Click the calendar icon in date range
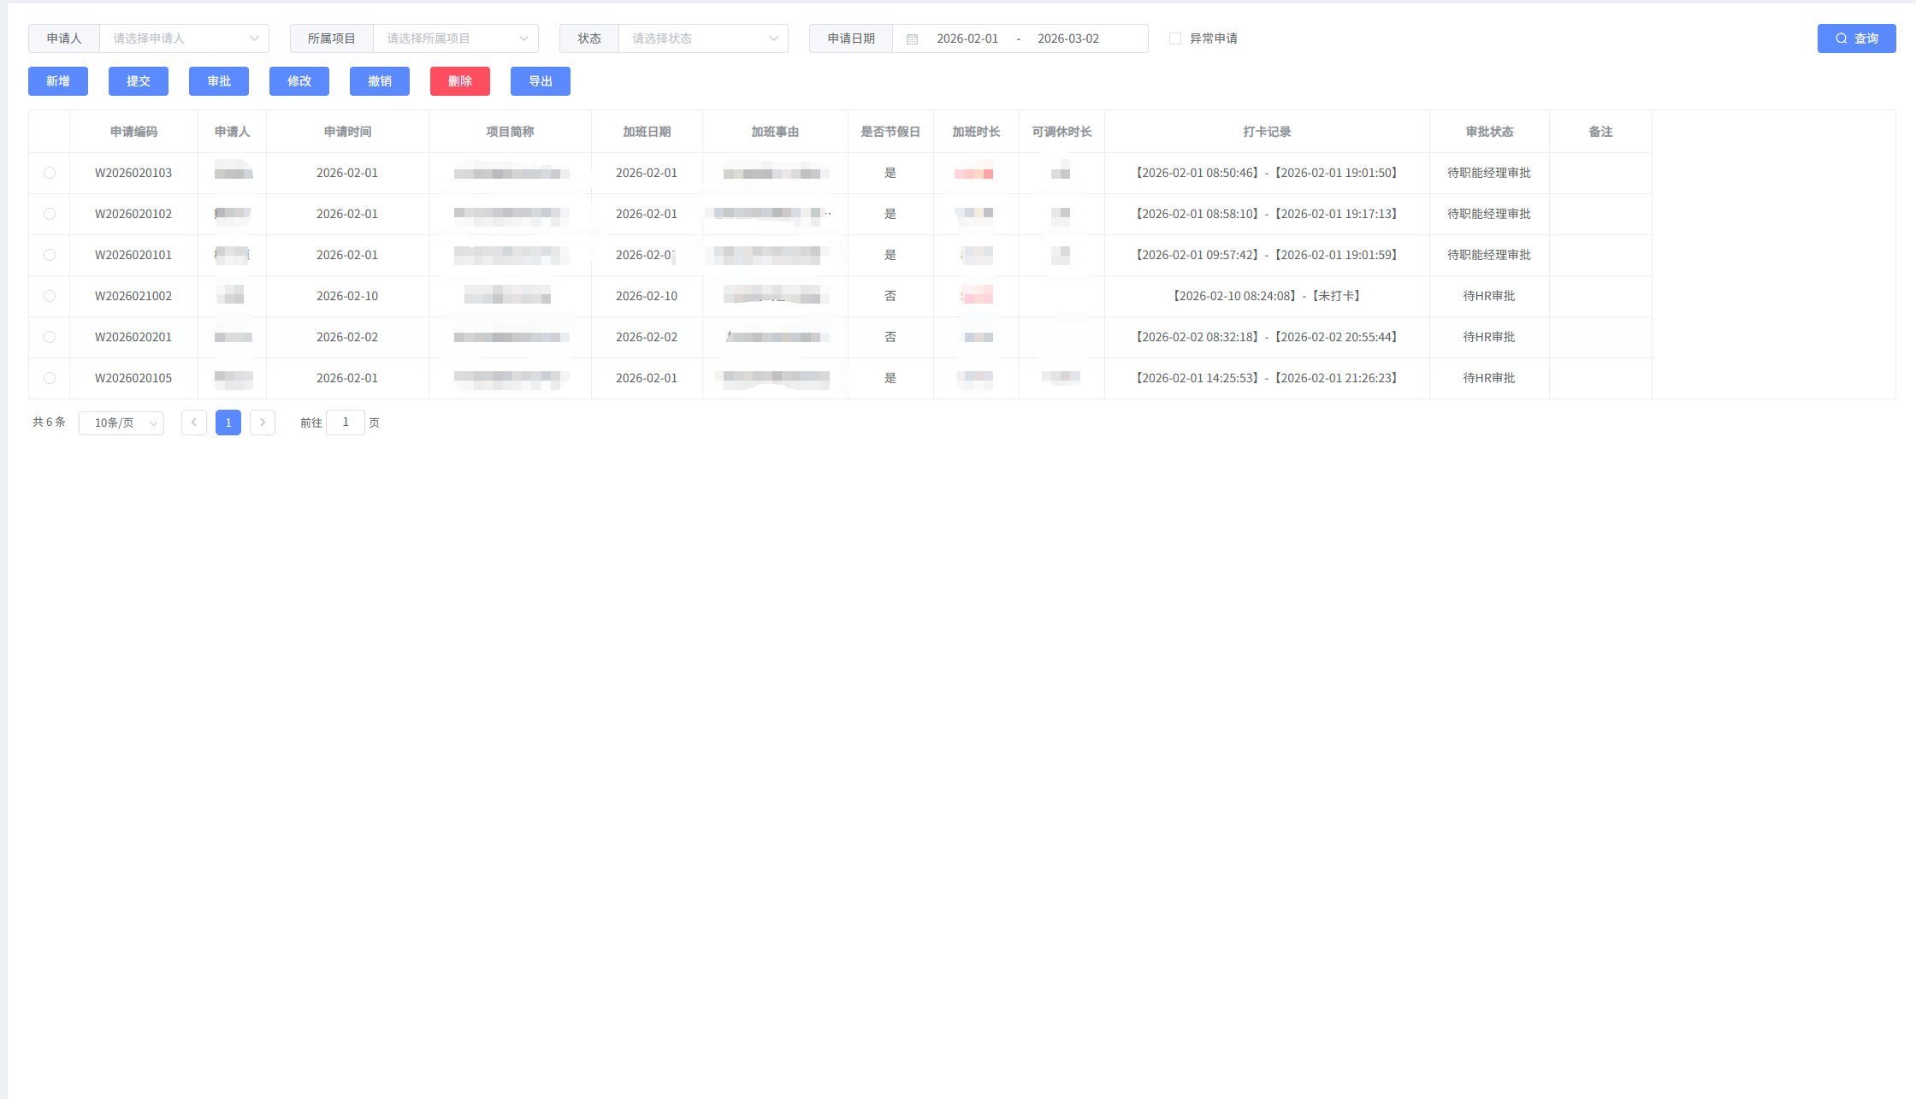This screenshot has height=1099, width=1916. click(x=912, y=39)
